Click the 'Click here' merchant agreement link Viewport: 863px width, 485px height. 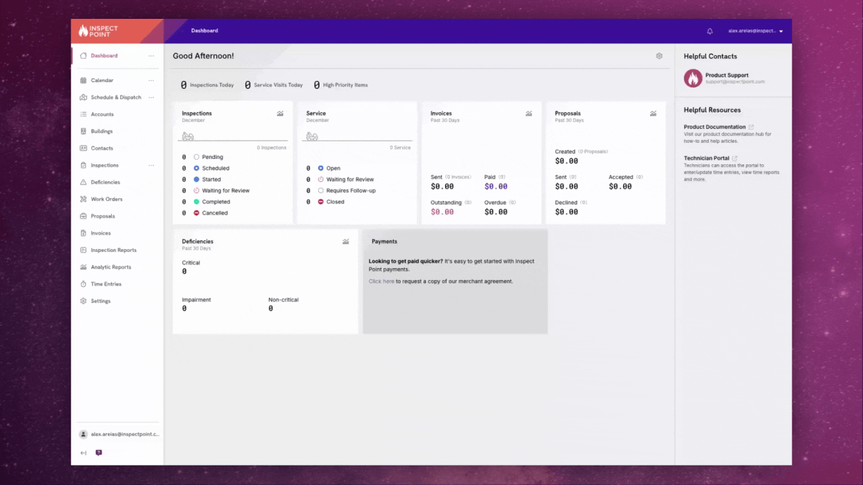click(x=381, y=281)
